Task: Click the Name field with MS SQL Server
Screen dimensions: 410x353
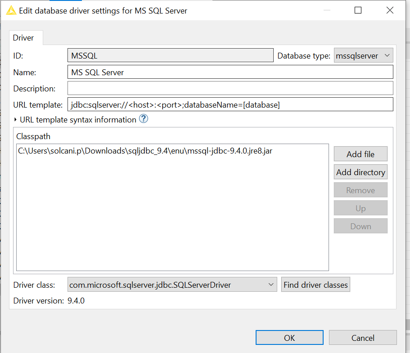Action: click(x=230, y=72)
